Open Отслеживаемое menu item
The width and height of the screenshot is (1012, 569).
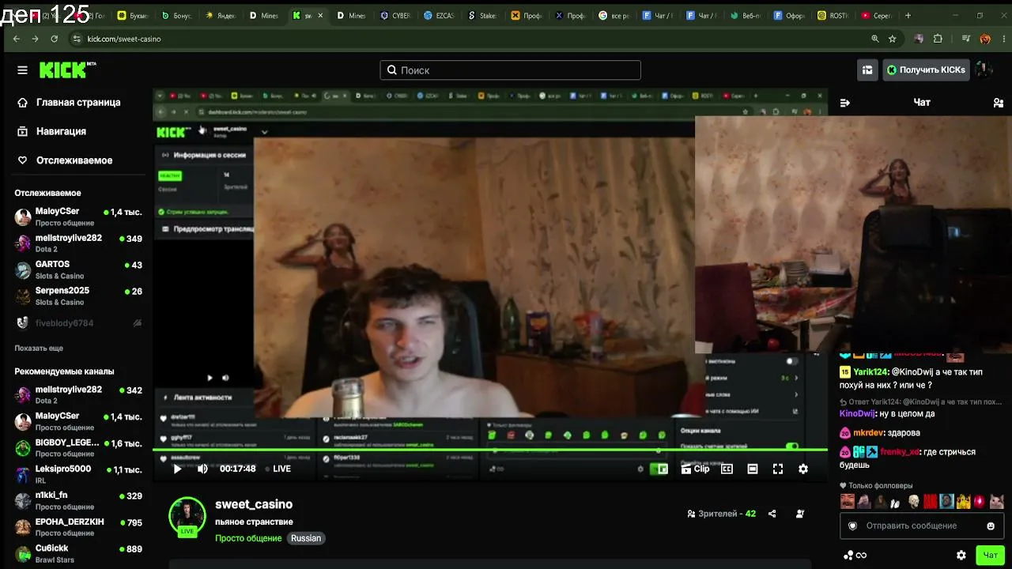coord(64,160)
